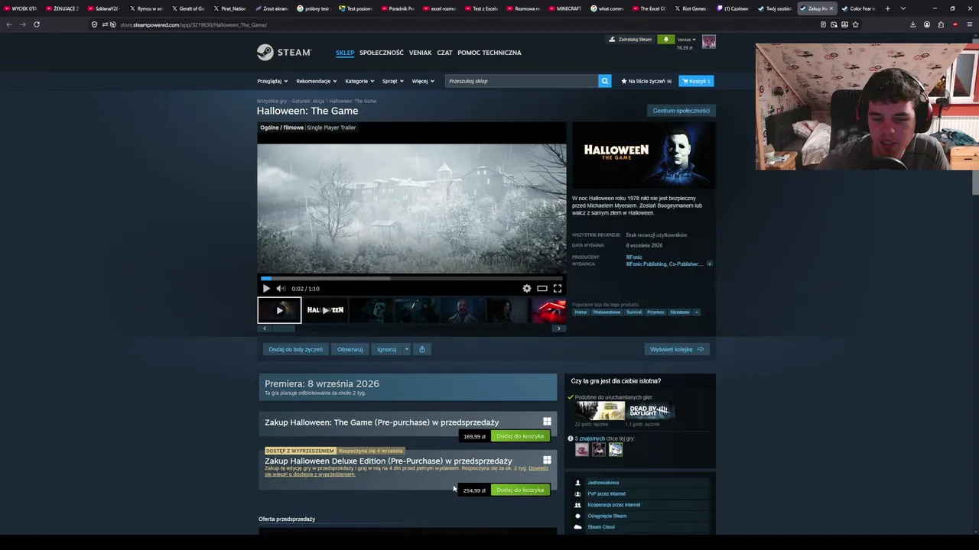Open the Więcej dropdown menu
The width and height of the screenshot is (979, 550).
click(423, 81)
